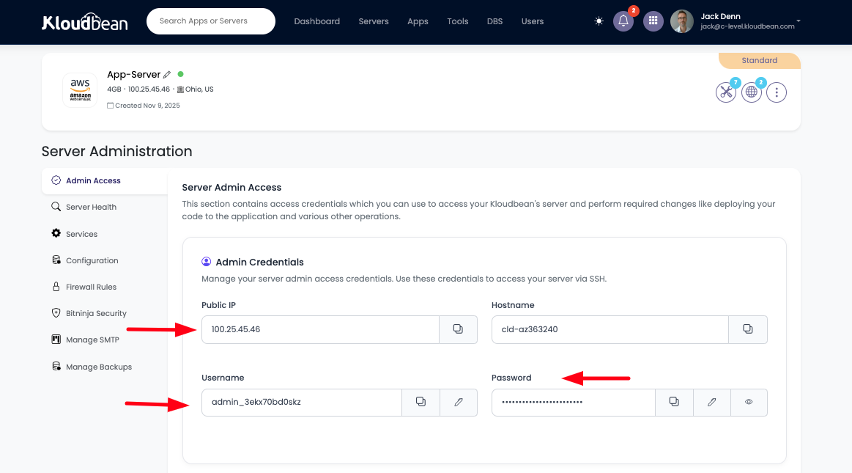The image size is (852, 473).
Task: Open the notifications bell
Action: [623, 21]
